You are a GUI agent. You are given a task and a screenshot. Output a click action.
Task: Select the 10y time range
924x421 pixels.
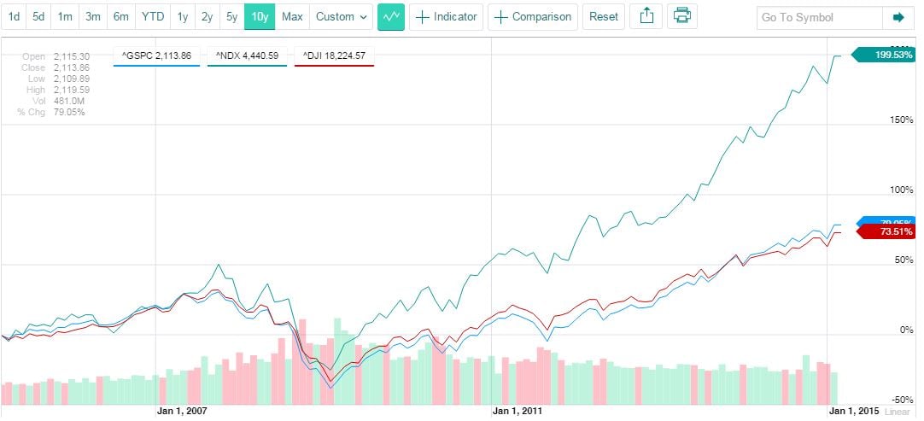coord(259,17)
